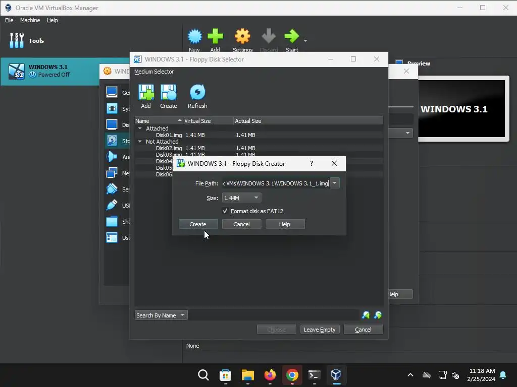Open the terminal from the taskbar

(314, 375)
